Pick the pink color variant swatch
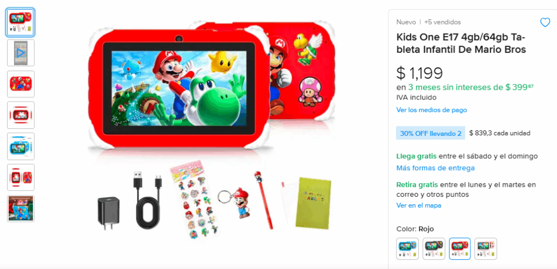The width and height of the screenshot is (557, 269). click(486, 249)
